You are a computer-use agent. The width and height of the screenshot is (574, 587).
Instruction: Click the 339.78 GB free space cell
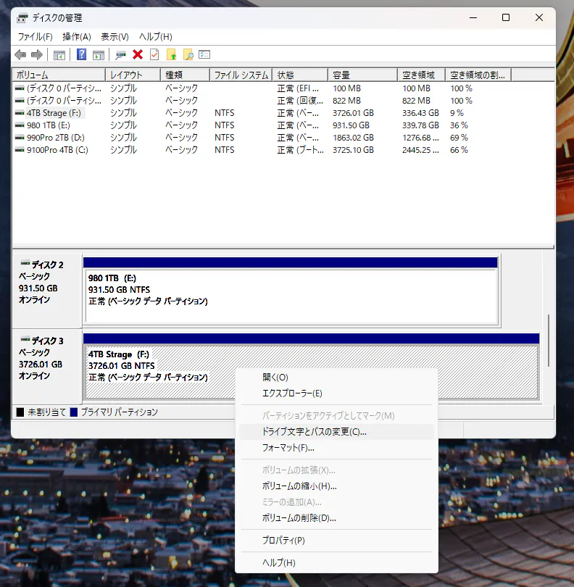(x=420, y=125)
